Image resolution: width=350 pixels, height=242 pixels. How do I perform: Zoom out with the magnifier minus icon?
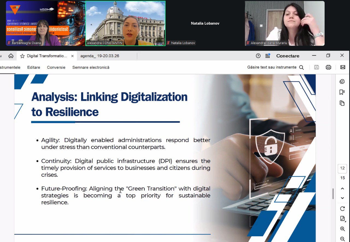342,239
